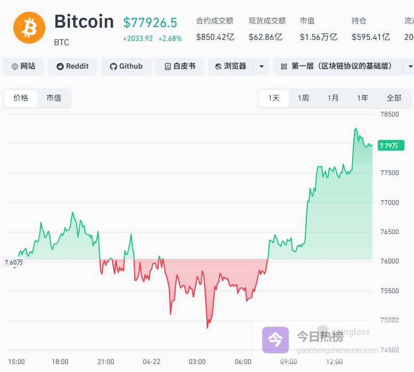Click the purple 今日热榜 logo icon

(275, 340)
